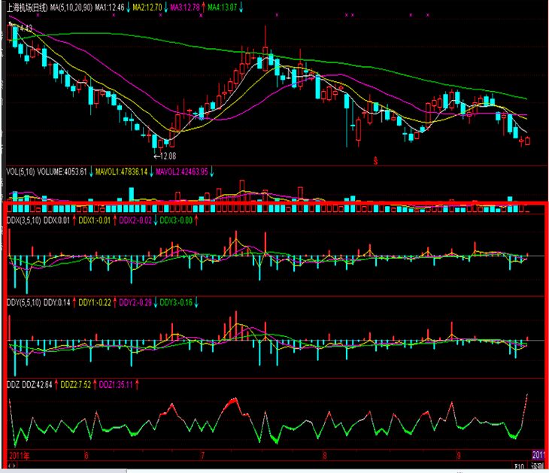Select the yellow MA2:12.70 legend value
This screenshot has width=549, height=473.
146,7
